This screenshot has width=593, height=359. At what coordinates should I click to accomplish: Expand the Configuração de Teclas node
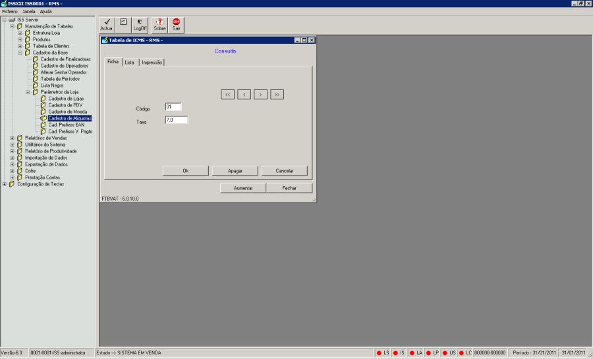pos(4,184)
